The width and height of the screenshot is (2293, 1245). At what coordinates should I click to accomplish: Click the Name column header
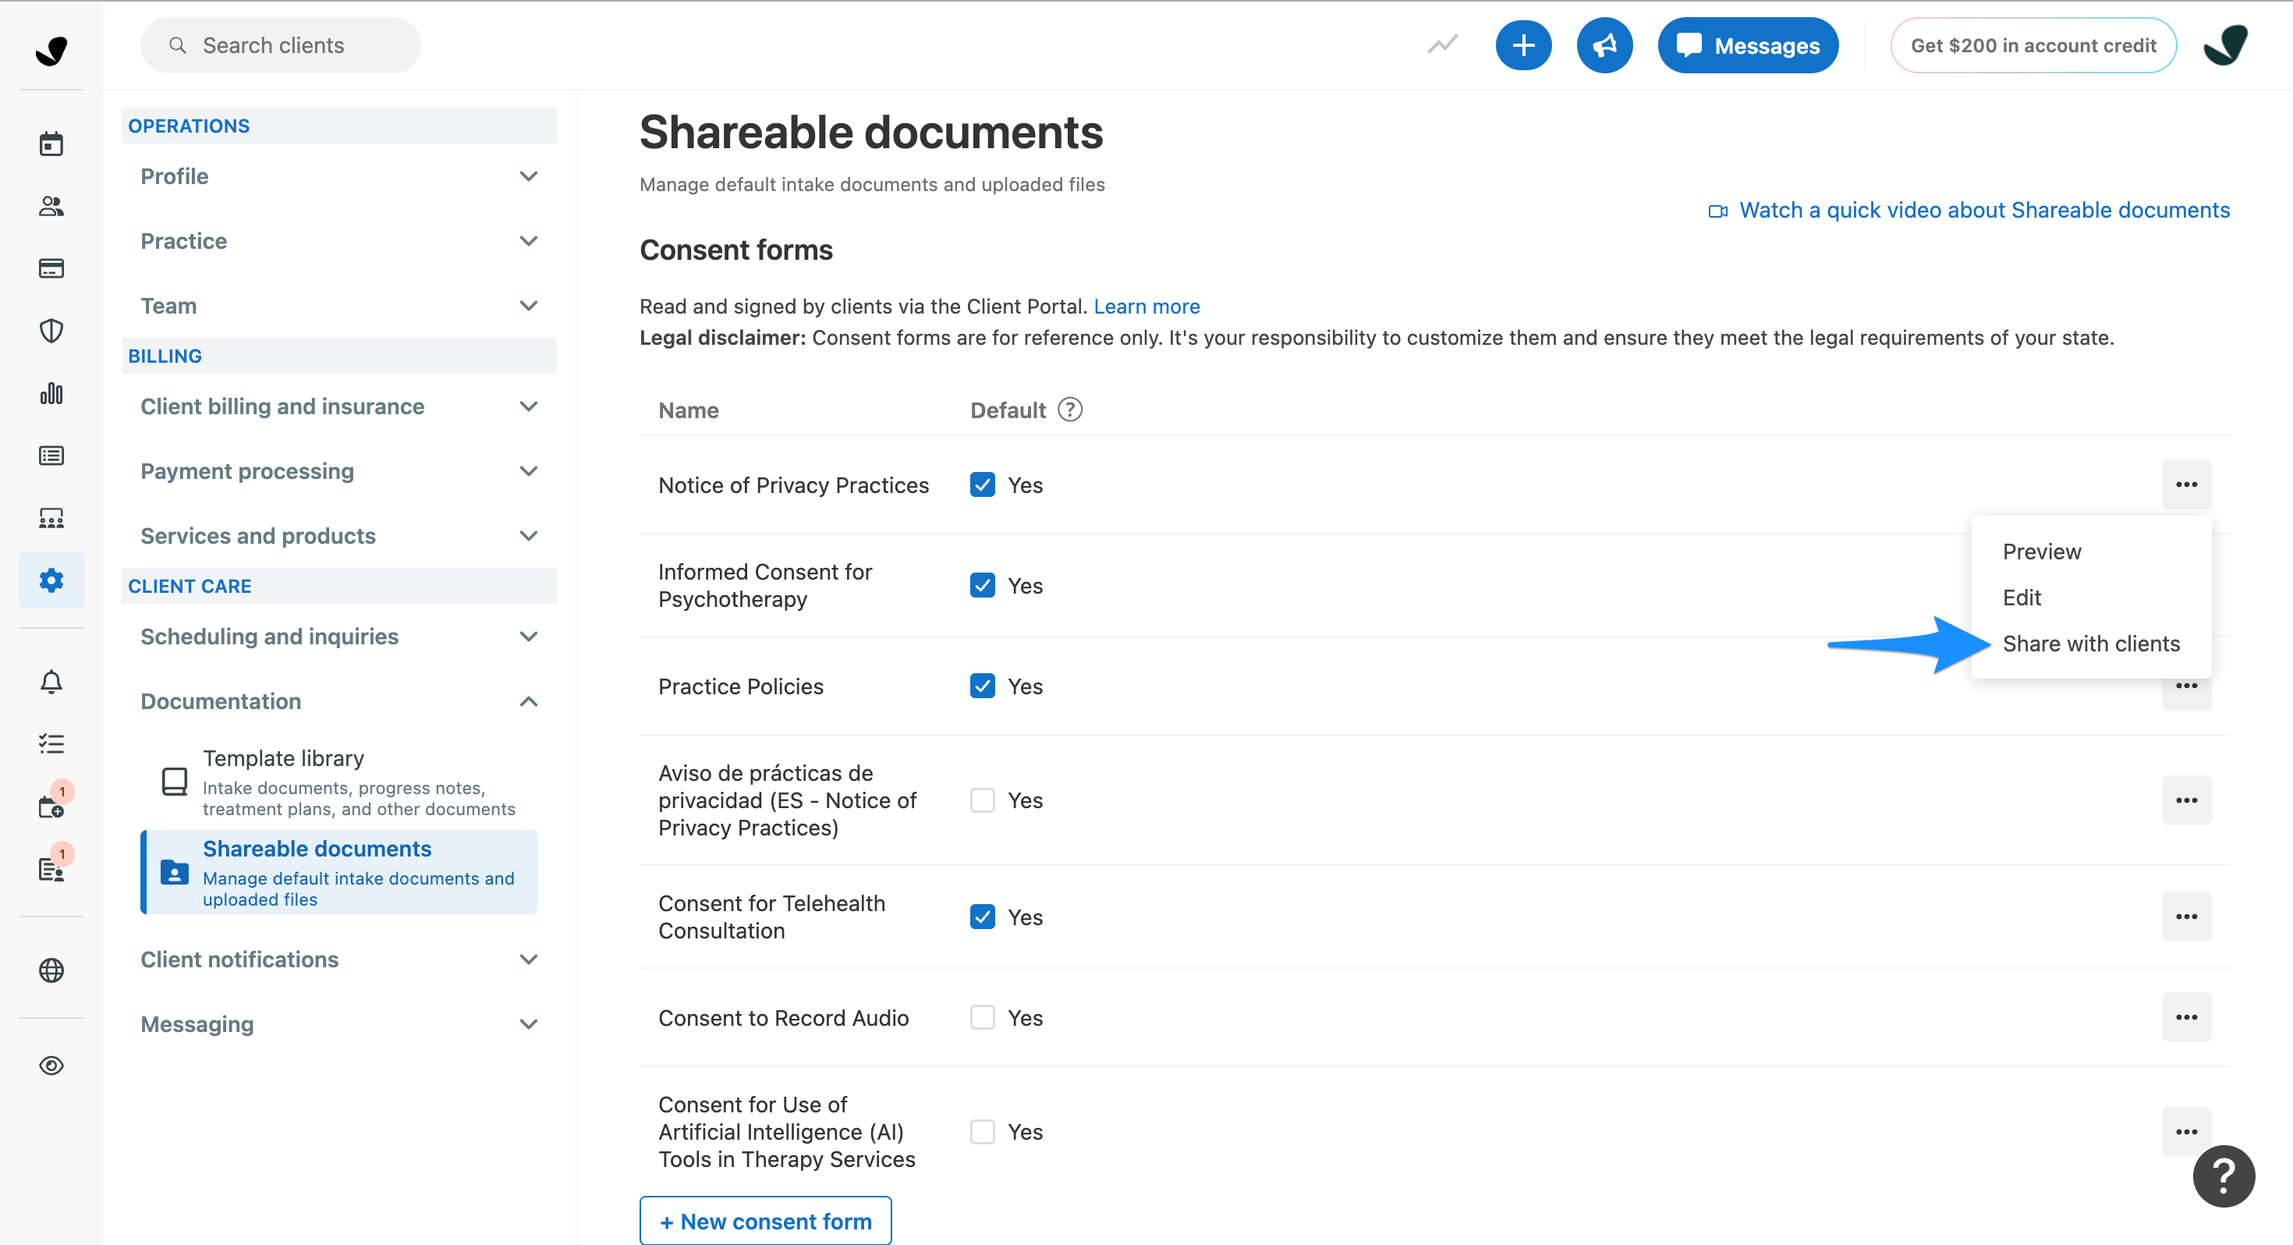pos(688,410)
